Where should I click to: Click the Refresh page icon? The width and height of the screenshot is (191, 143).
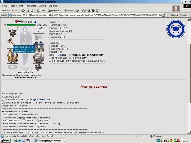(x=27, y=10)
